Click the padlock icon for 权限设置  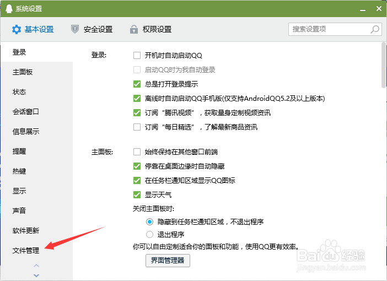pos(134,29)
